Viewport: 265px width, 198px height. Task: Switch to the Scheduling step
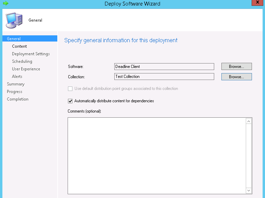coord(22,61)
